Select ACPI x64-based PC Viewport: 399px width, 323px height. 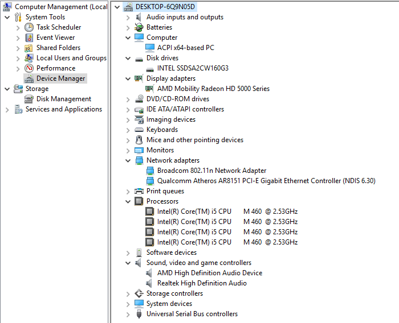pyautogui.click(x=185, y=48)
